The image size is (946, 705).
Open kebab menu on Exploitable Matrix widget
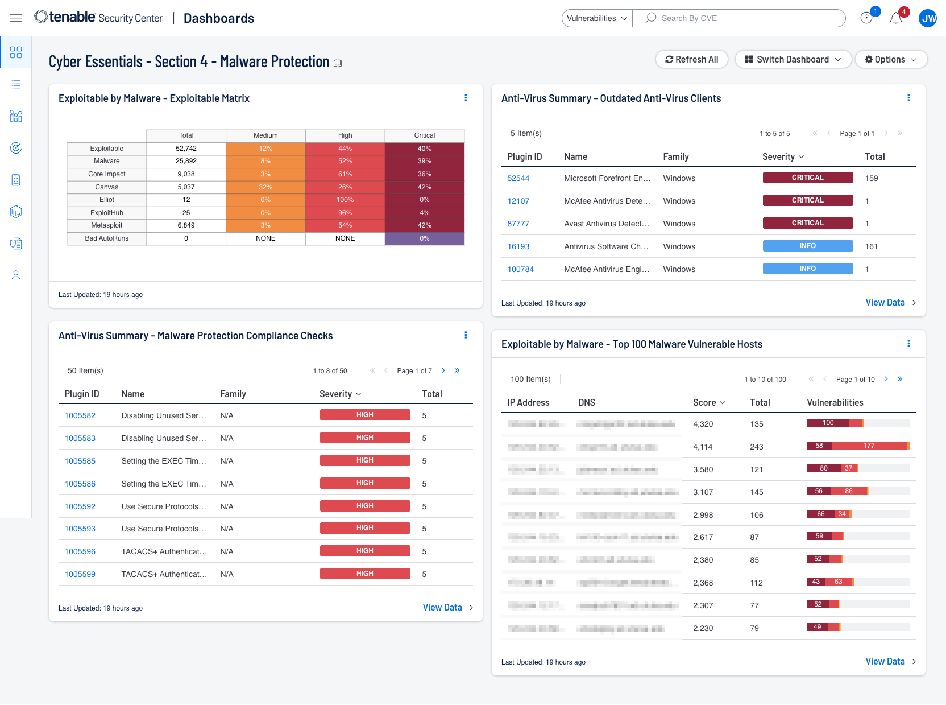pyautogui.click(x=466, y=98)
